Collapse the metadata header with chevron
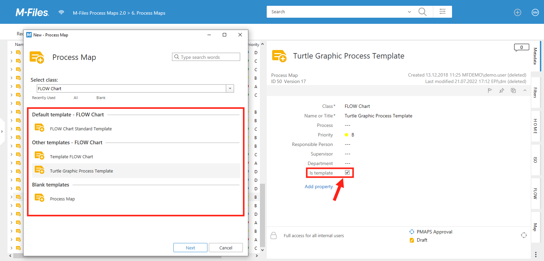This screenshot has height=261, width=544. (525, 91)
